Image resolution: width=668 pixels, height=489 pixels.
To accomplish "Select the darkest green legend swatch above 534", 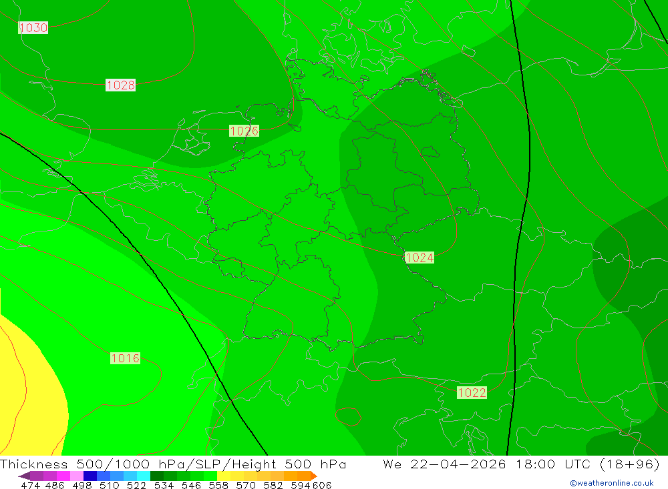I will (156, 476).
